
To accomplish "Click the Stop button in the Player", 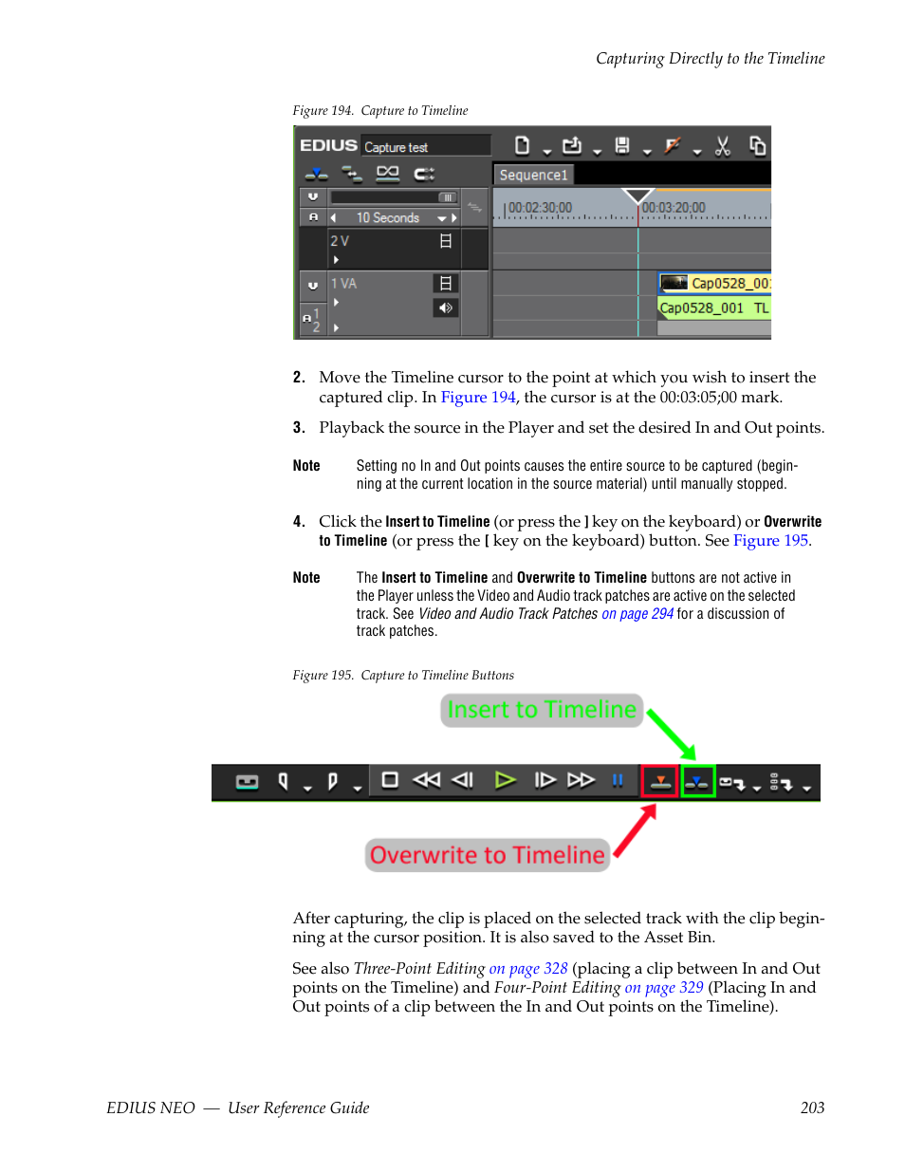I will pyautogui.click(x=390, y=780).
